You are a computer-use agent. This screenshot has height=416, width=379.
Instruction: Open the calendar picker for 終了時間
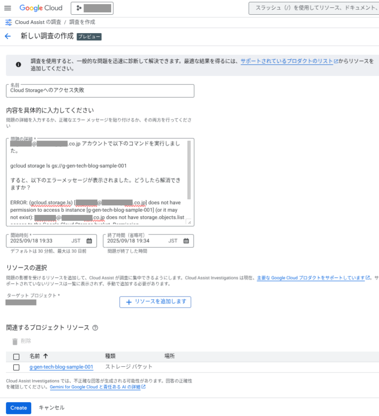[186, 241]
